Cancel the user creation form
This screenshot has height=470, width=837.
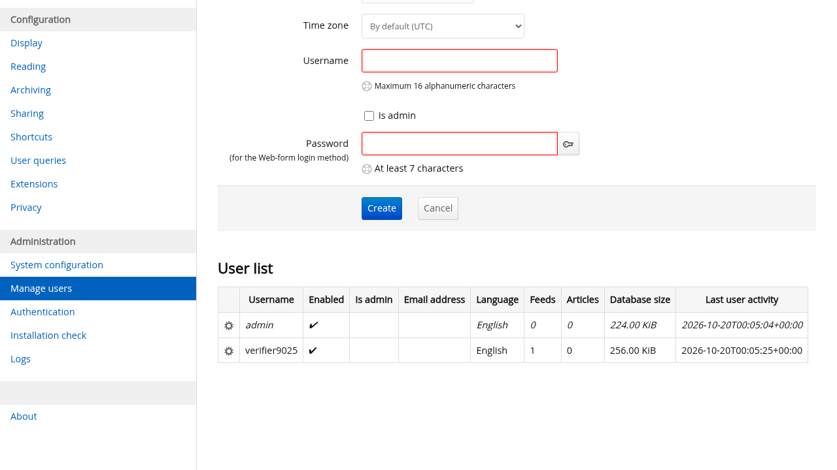click(438, 208)
